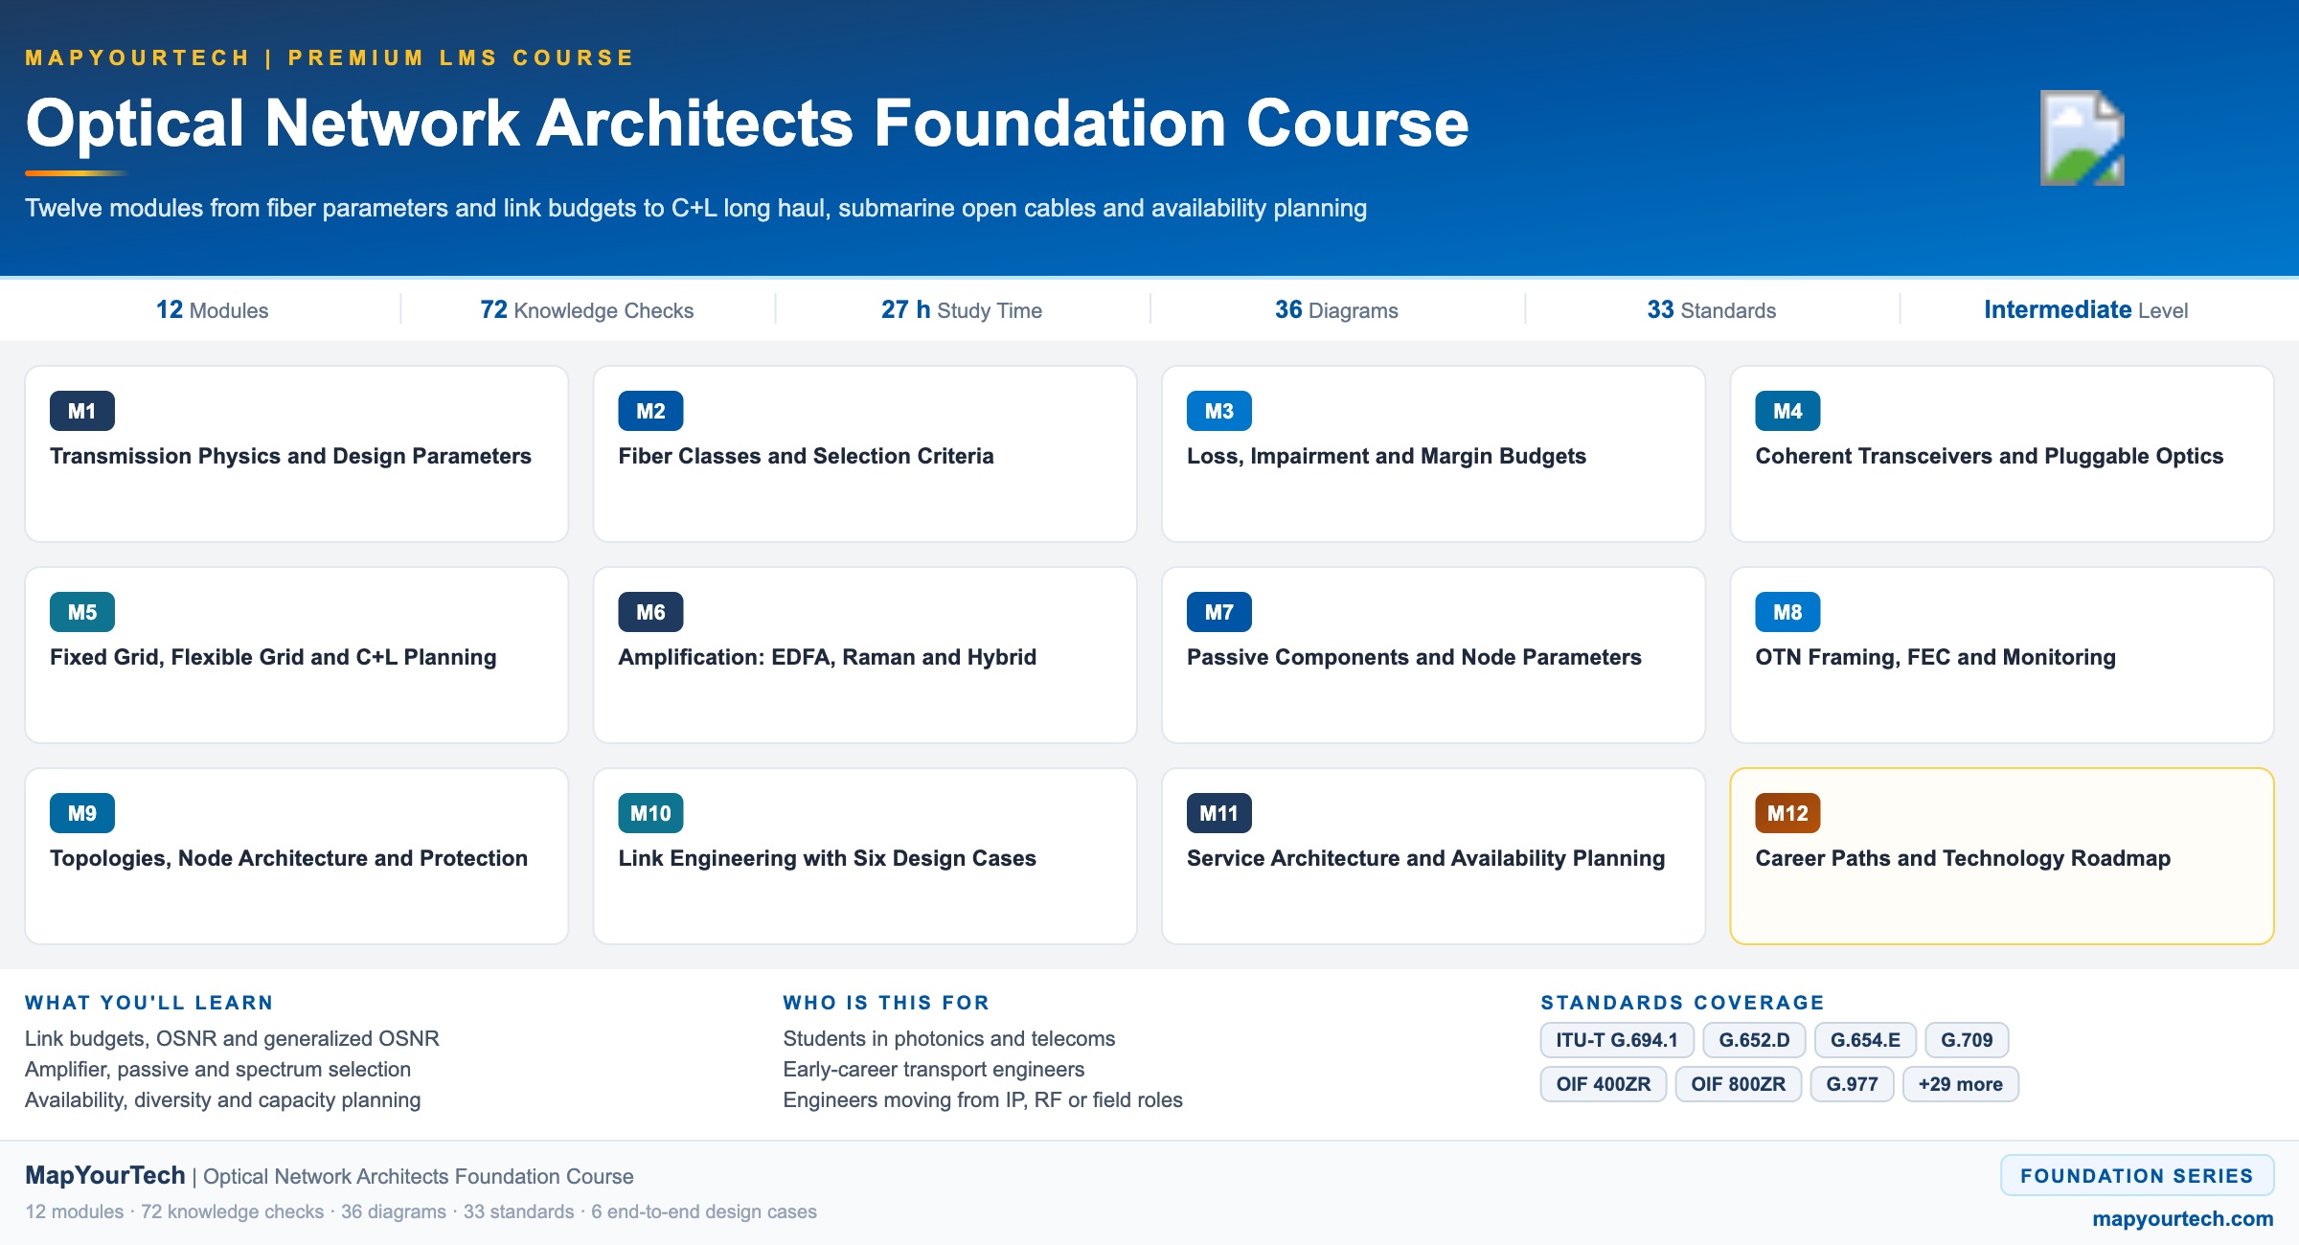Click the M3 module badge
The width and height of the screenshot is (2299, 1245).
1219,411
